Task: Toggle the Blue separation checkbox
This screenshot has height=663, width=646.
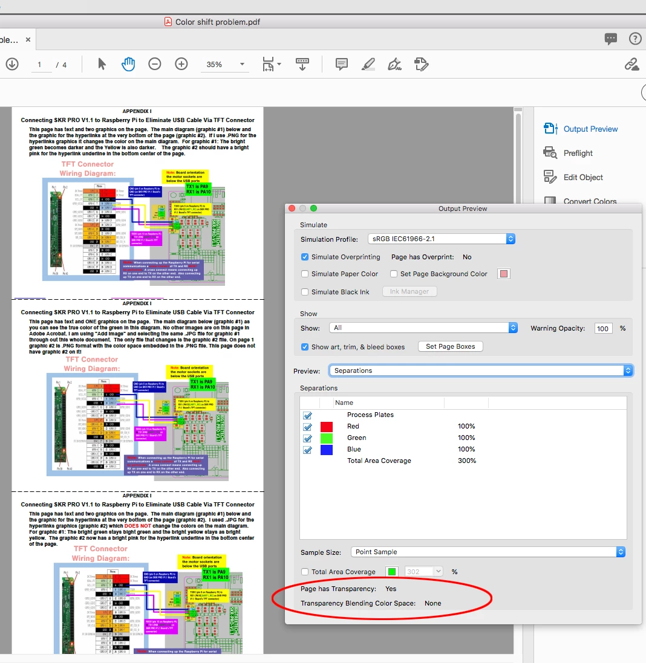Action: tap(307, 450)
